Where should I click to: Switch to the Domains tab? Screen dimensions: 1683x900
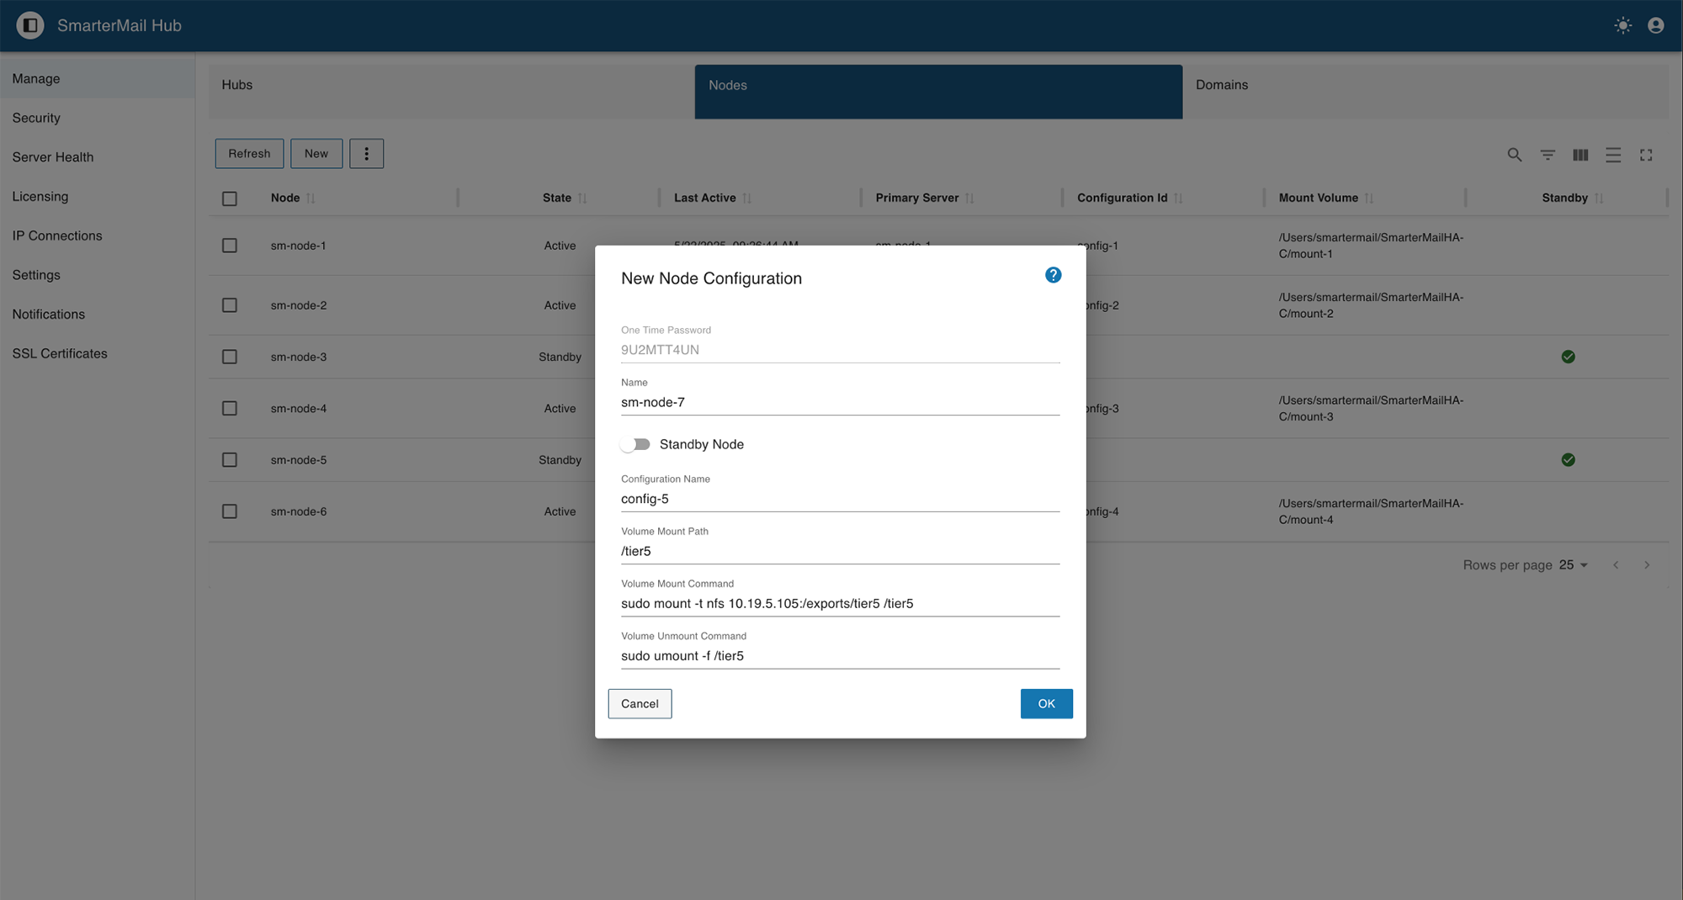tap(1221, 85)
